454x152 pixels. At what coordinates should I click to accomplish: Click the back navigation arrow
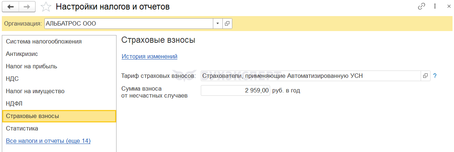click(x=11, y=7)
